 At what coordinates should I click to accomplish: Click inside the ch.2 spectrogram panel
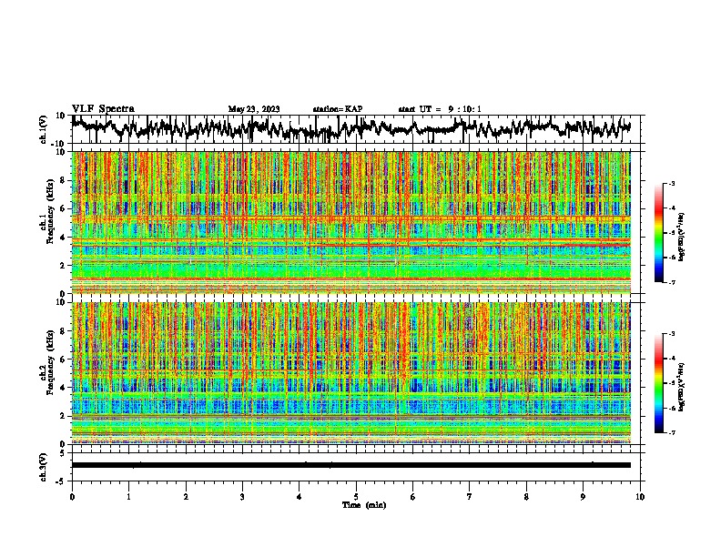350,373
